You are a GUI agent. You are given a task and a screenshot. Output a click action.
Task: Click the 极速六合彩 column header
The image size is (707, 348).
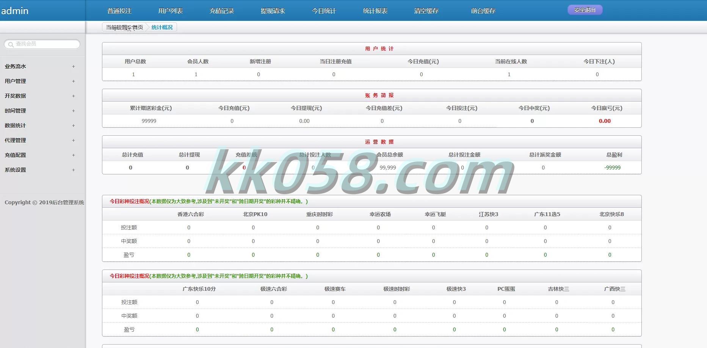point(274,289)
